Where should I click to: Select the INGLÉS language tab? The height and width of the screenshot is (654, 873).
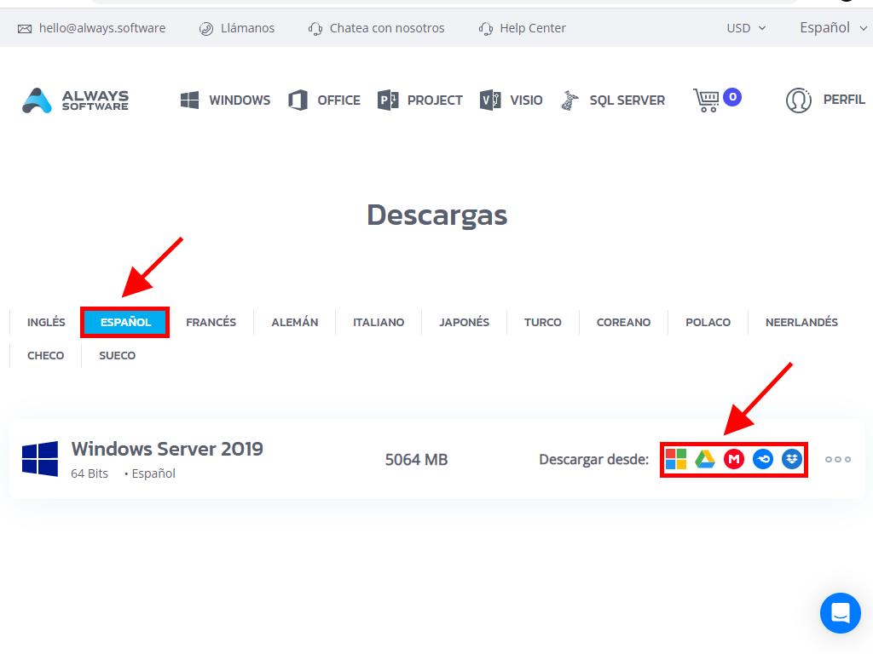coord(46,322)
